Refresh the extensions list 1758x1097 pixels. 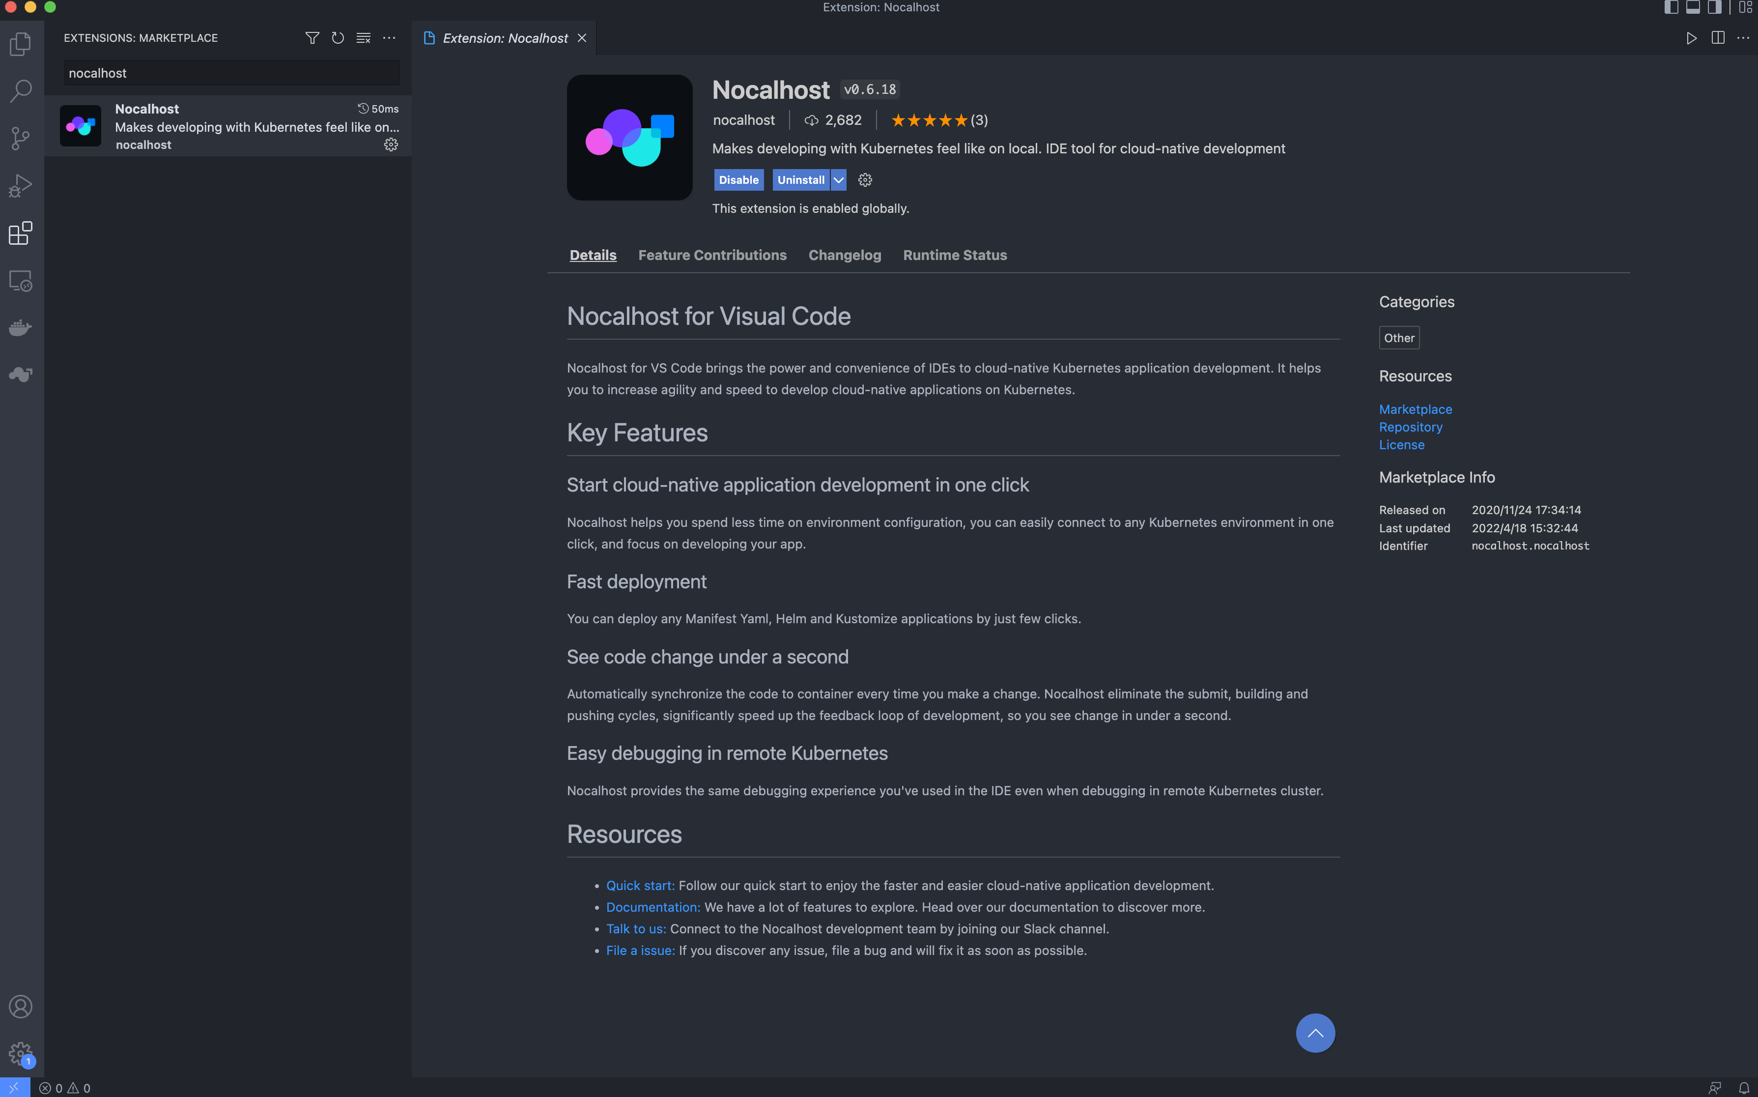pyautogui.click(x=338, y=38)
